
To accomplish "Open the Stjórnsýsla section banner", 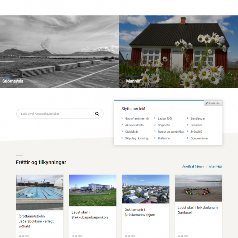I will 59,51.
